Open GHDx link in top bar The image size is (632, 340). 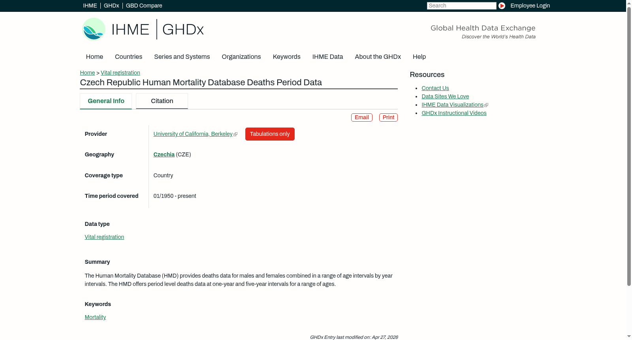click(x=111, y=6)
